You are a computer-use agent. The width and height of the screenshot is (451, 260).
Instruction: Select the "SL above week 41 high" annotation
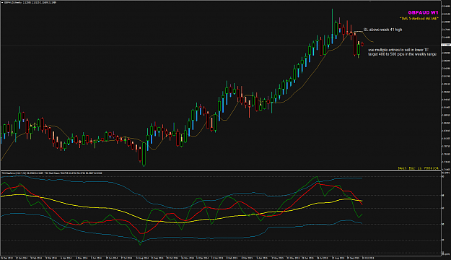click(x=382, y=30)
